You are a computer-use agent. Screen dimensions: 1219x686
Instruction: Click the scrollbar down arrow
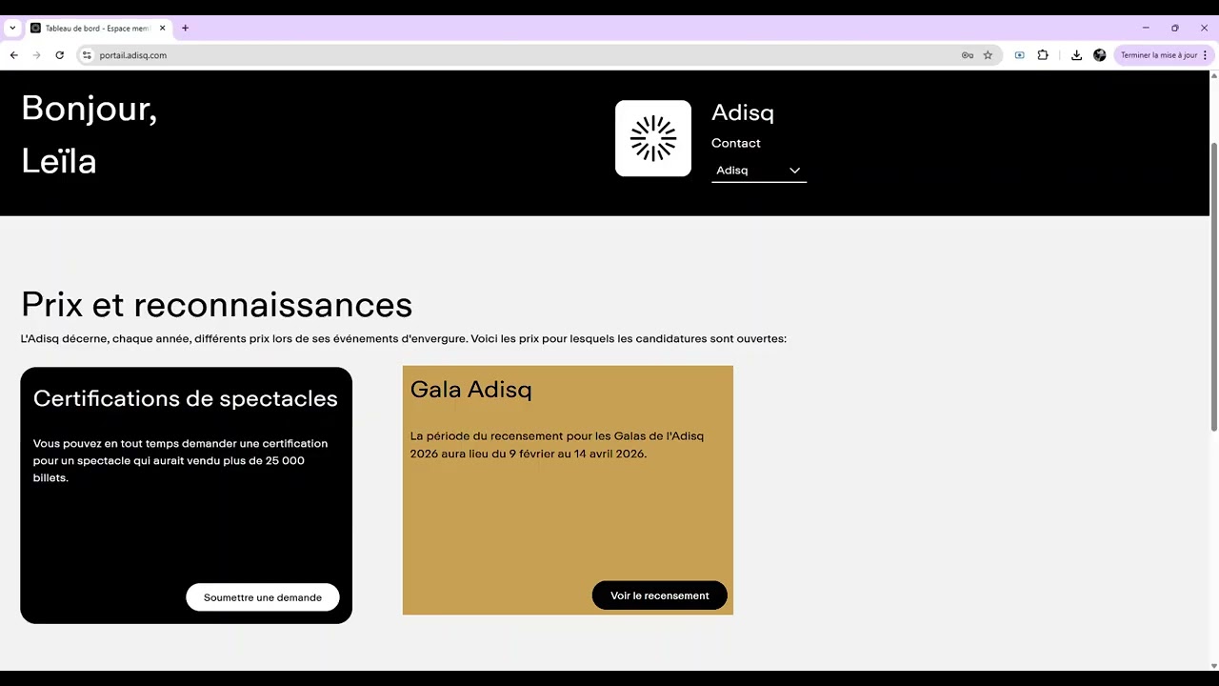[x=1213, y=665]
